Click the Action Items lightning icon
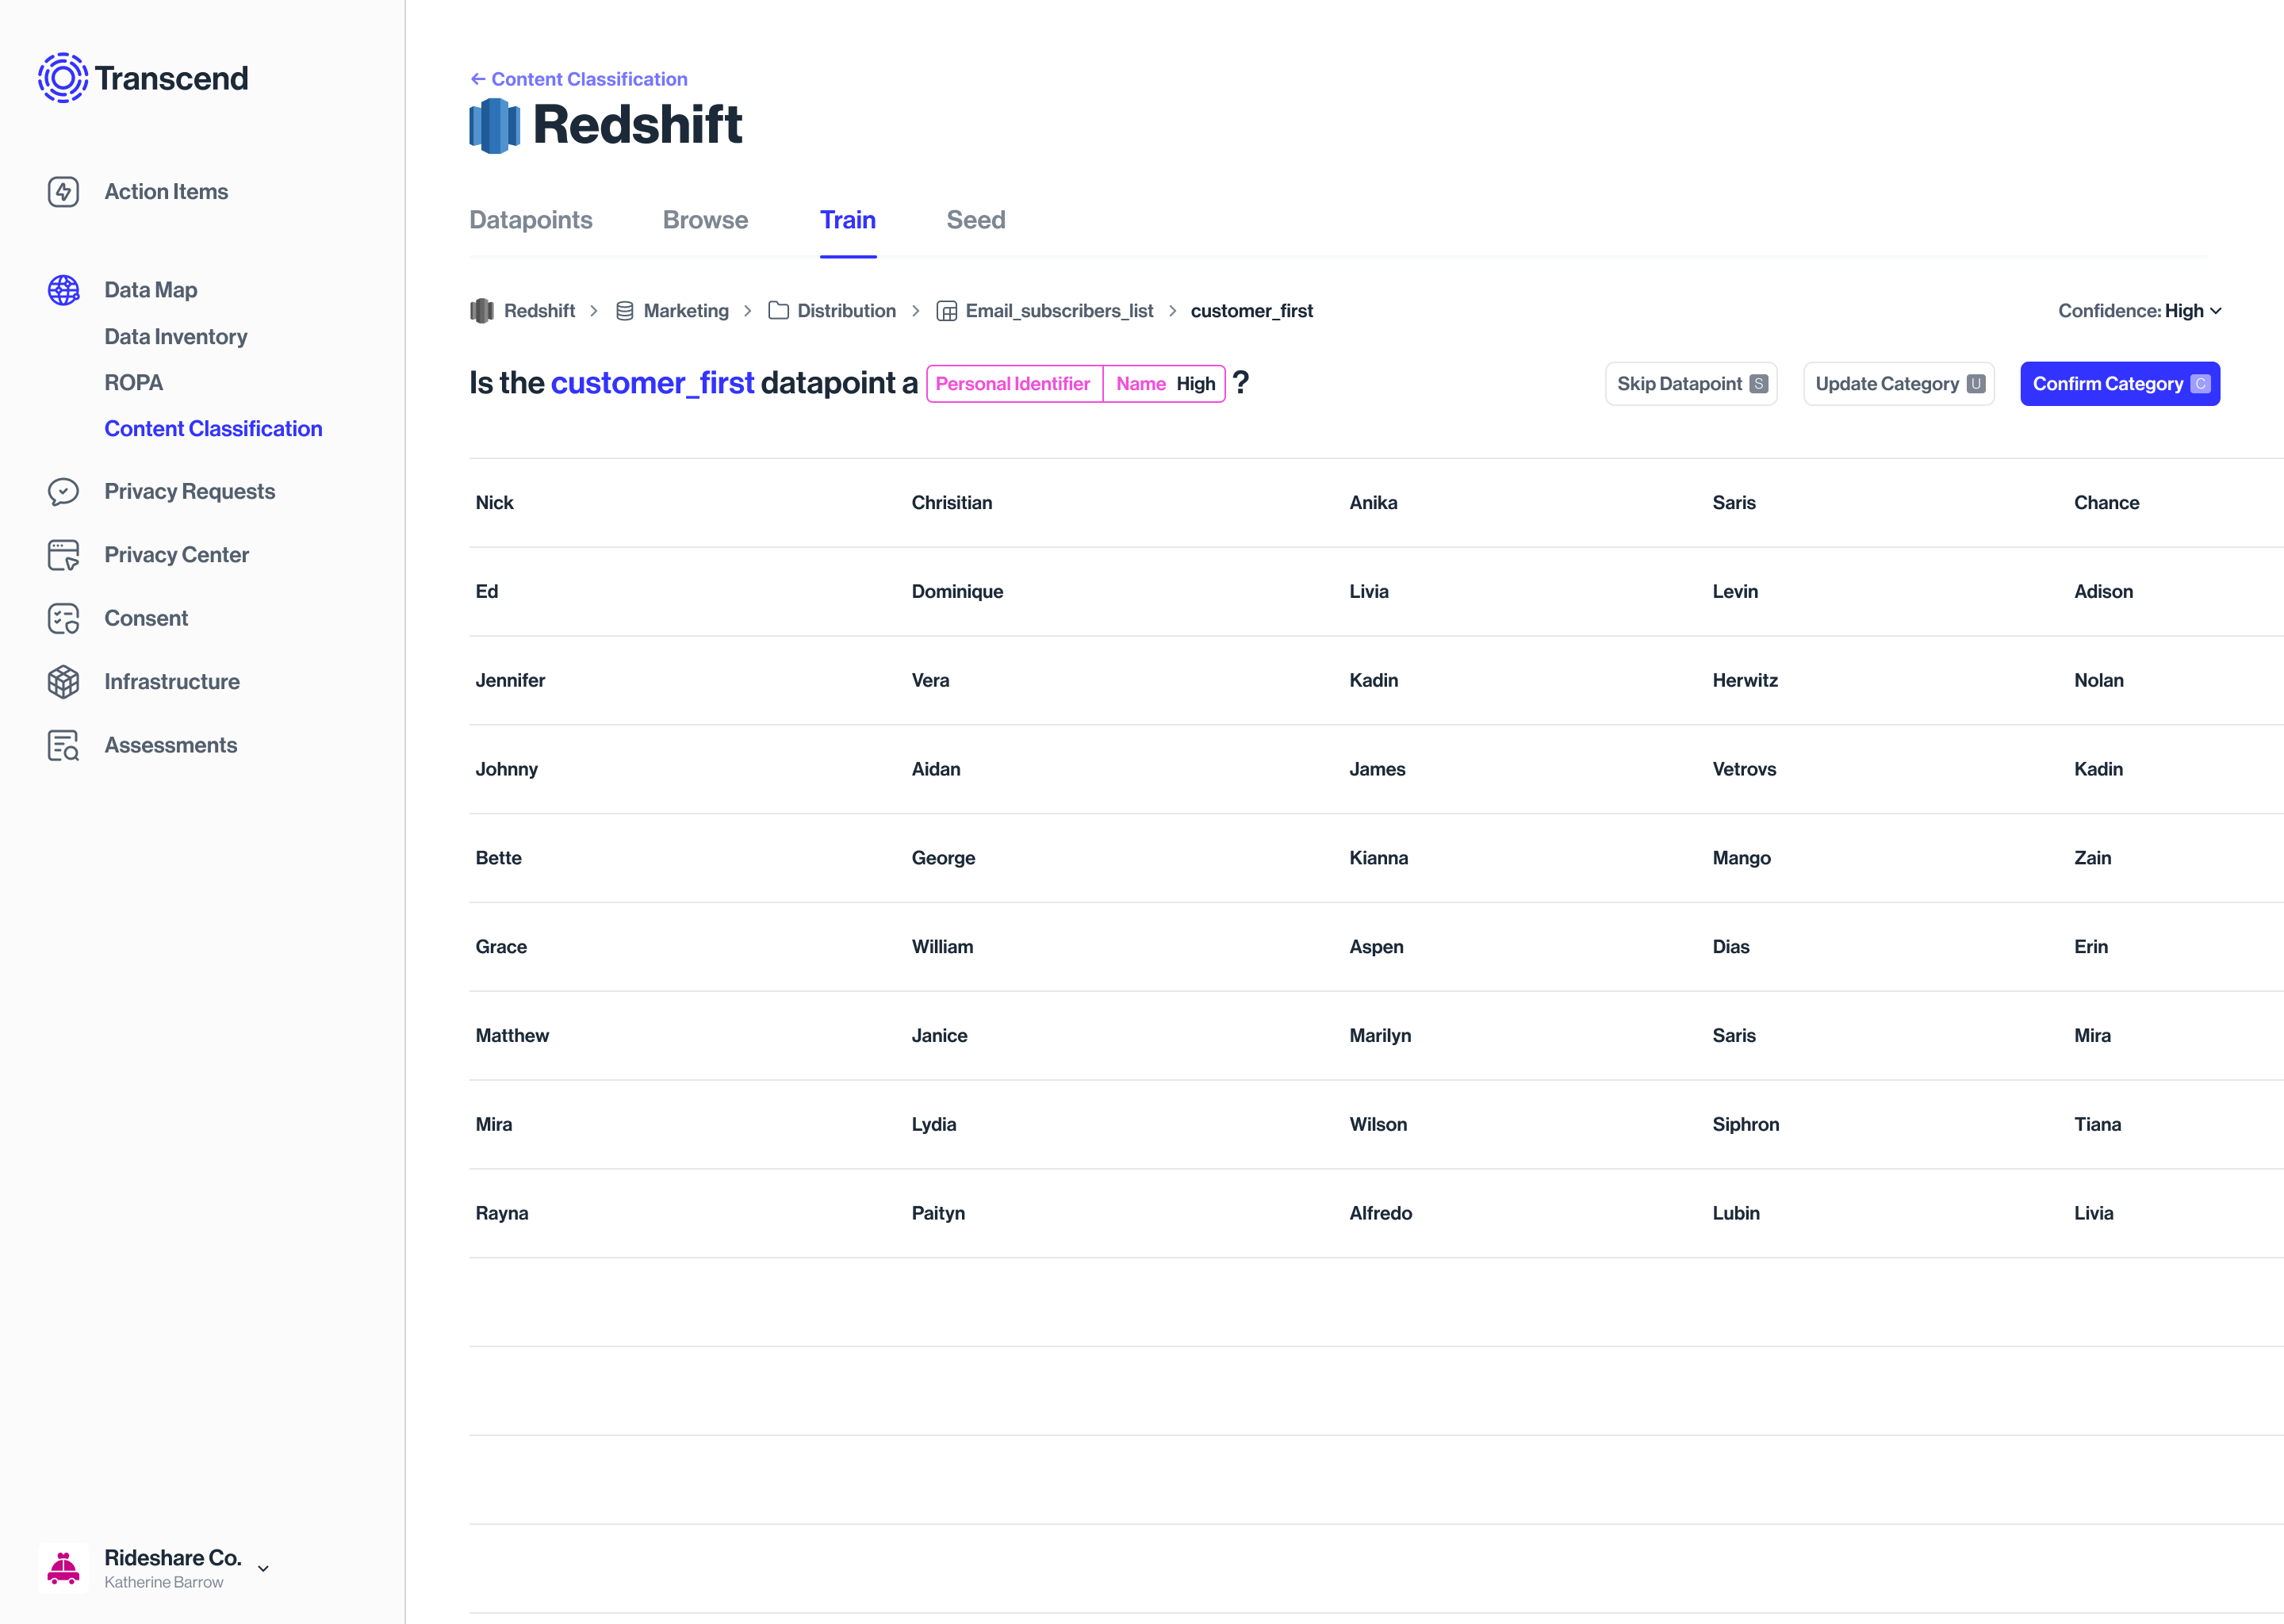2284x1624 pixels. click(x=63, y=191)
